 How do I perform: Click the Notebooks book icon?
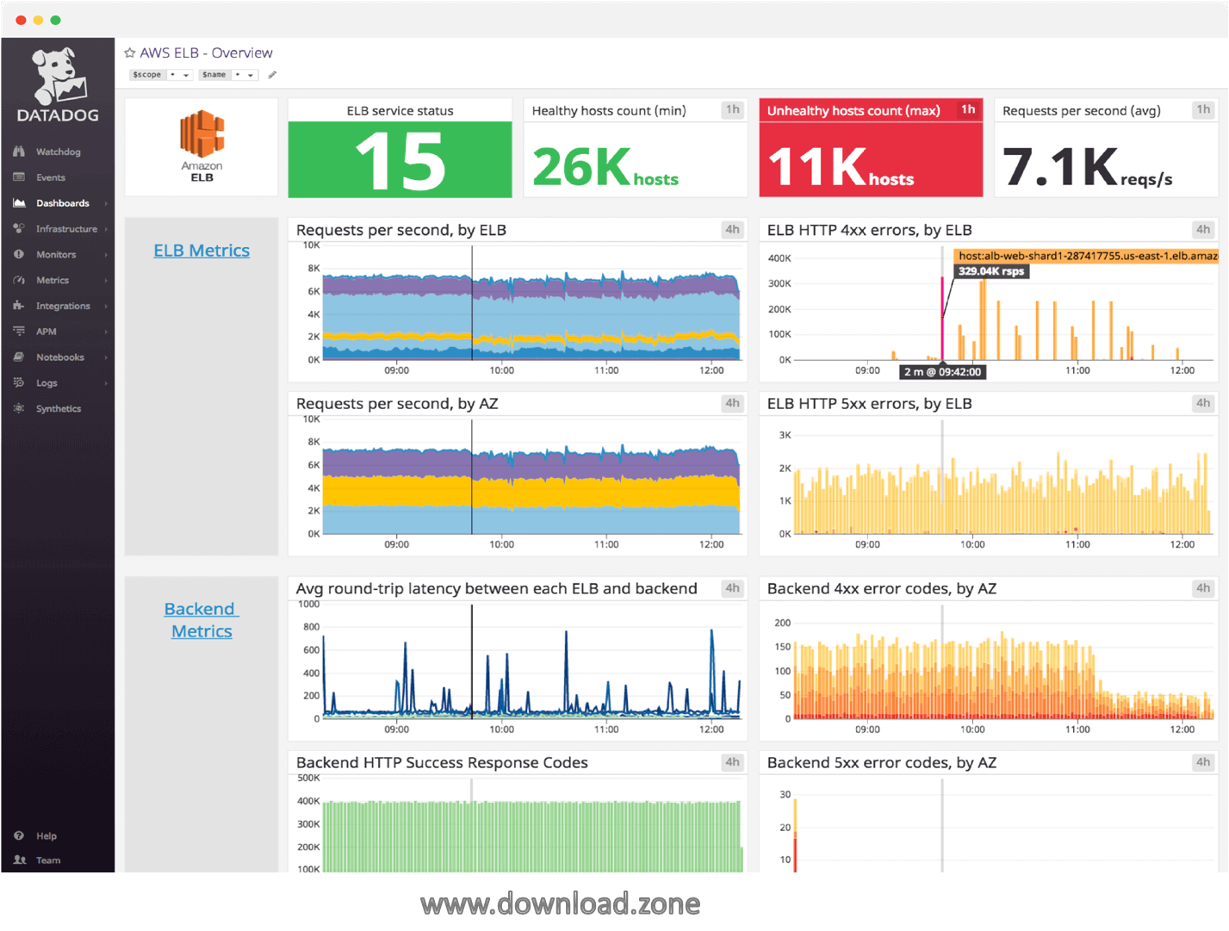pos(19,357)
